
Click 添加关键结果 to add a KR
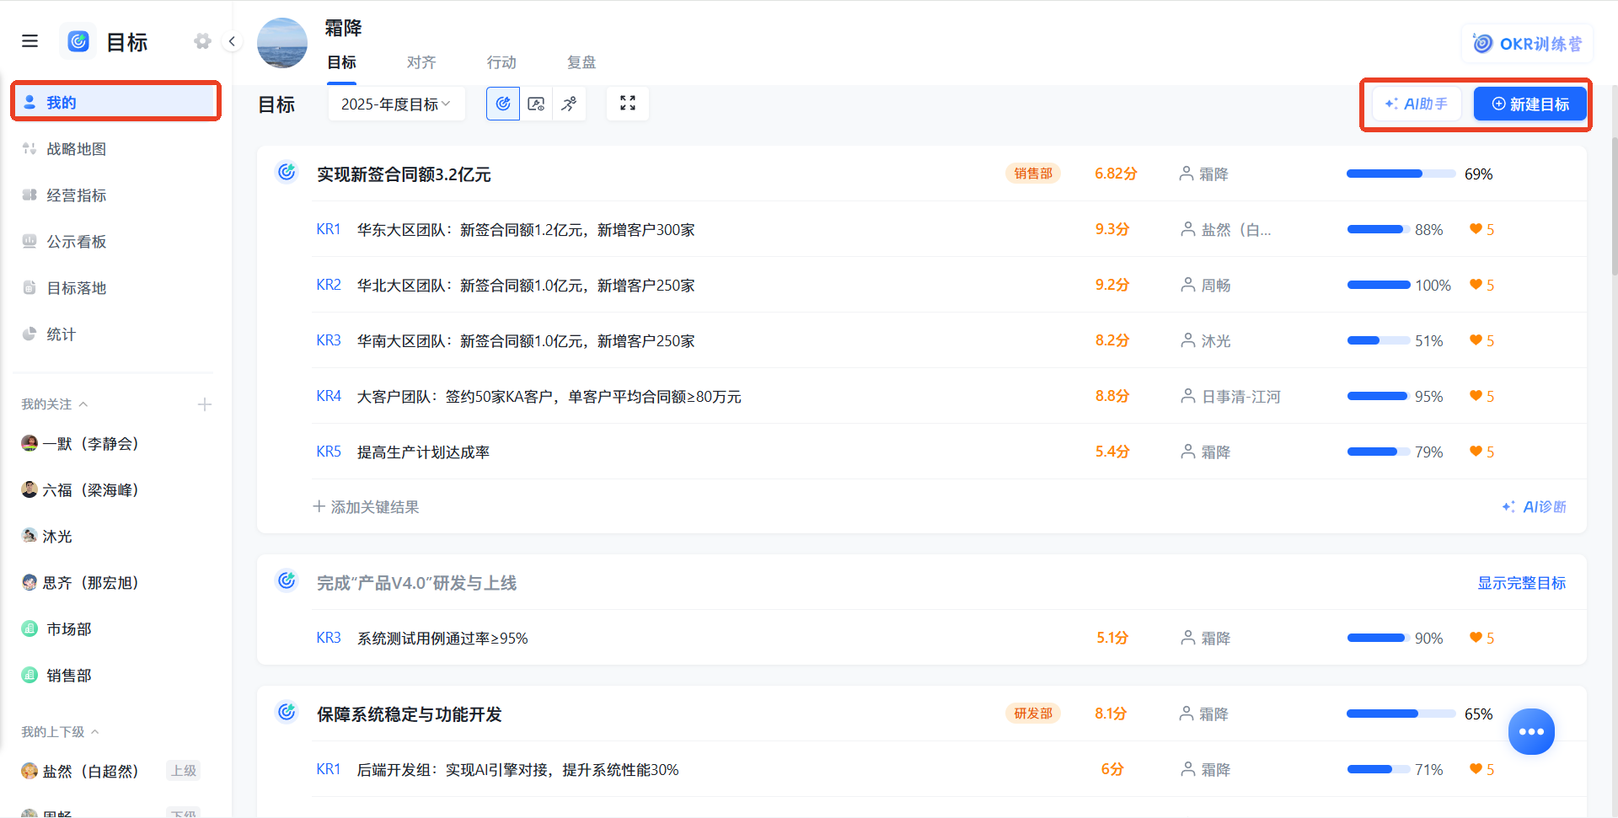click(366, 507)
